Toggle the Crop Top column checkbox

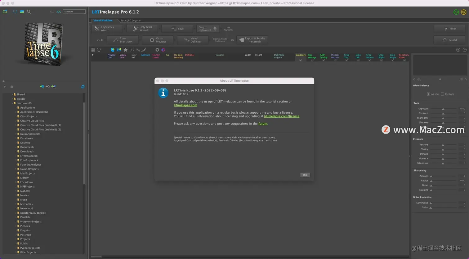tap(346, 60)
